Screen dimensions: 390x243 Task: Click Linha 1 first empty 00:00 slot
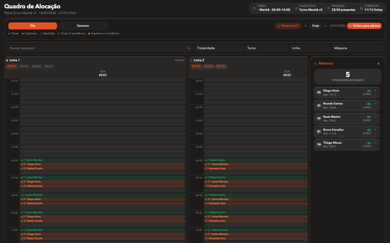pos(103,80)
